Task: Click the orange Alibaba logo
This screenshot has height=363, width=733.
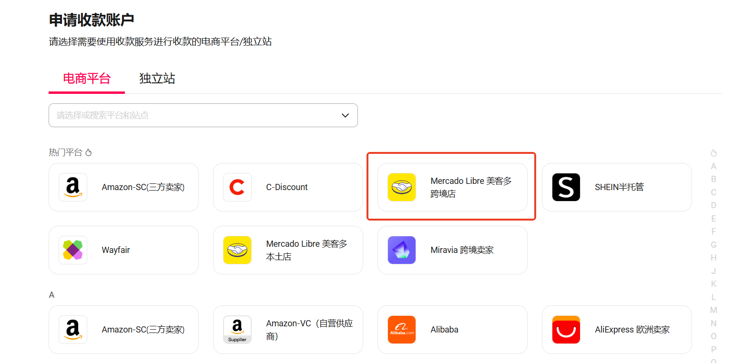Action: coord(402,330)
